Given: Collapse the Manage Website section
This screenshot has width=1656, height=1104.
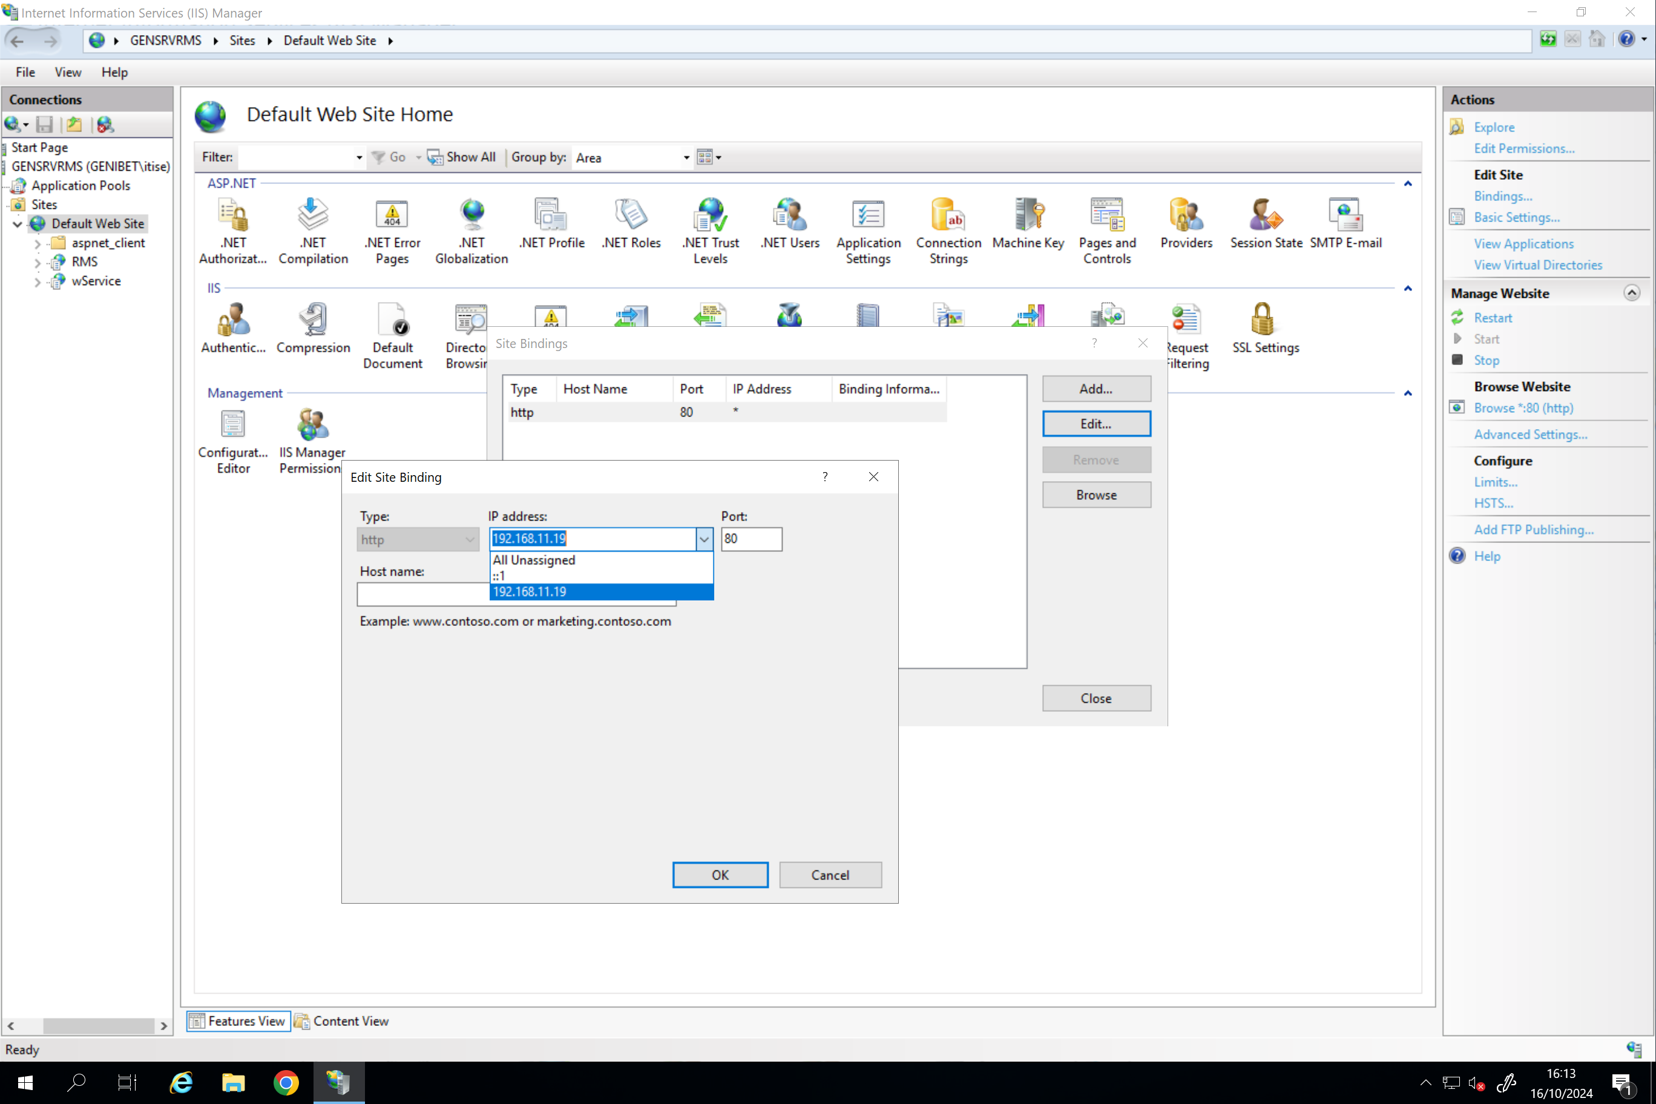Looking at the screenshot, I should (1631, 293).
